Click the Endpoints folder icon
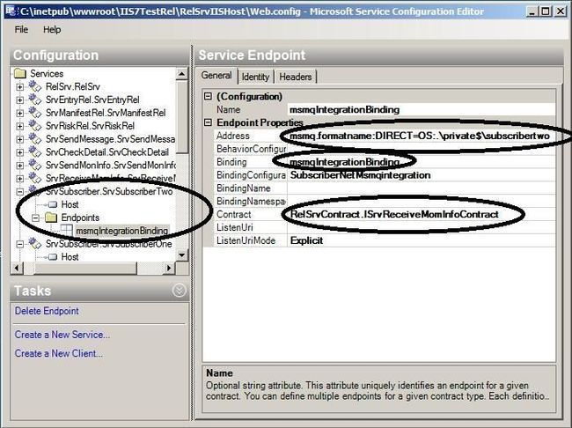 coord(51,218)
